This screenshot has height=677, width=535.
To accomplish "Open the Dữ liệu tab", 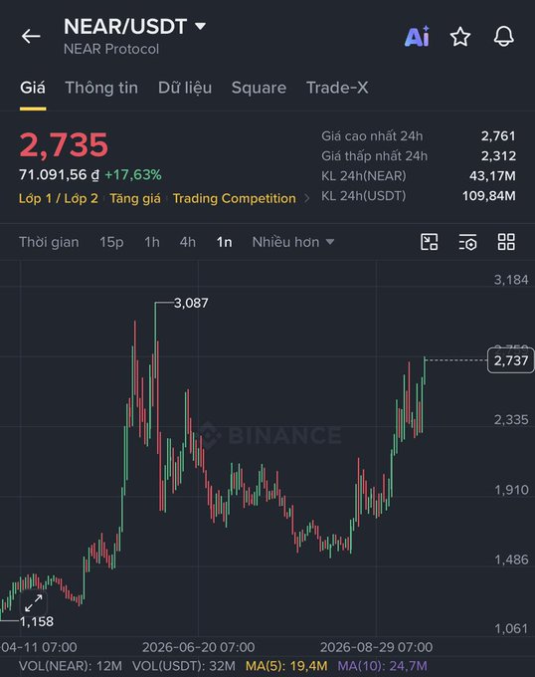I will [x=185, y=88].
